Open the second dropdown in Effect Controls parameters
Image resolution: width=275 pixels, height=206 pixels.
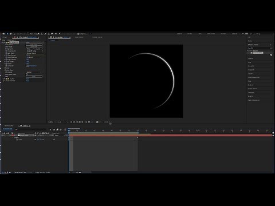click(x=39, y=49)
